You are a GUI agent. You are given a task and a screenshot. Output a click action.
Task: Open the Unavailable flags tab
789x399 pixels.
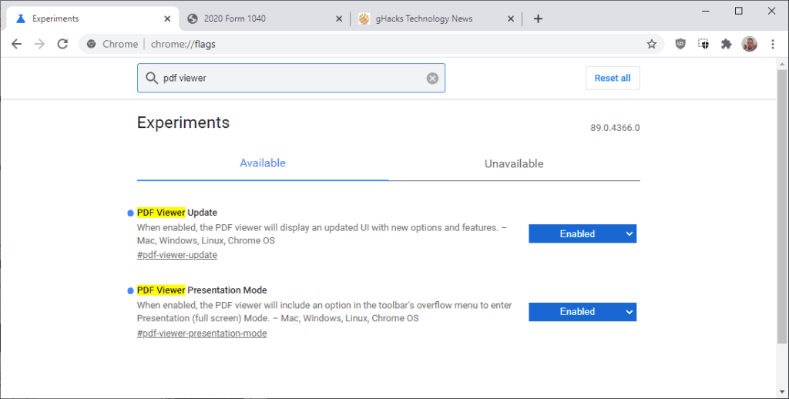[x=514, y=163]
